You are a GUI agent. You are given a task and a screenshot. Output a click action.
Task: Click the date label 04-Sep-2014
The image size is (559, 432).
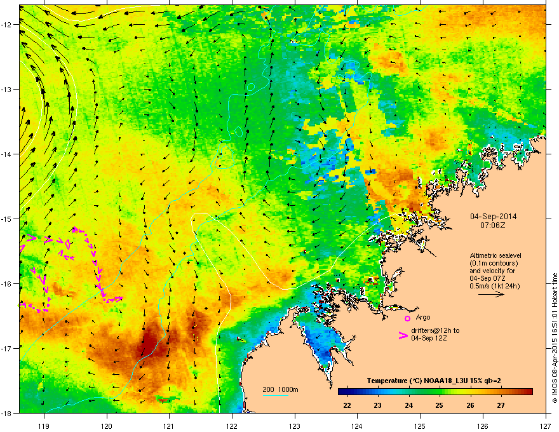tap(493, 217)
